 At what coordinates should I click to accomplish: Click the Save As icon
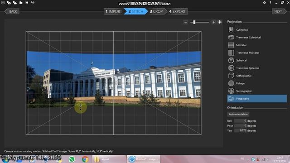pos(33,3)
